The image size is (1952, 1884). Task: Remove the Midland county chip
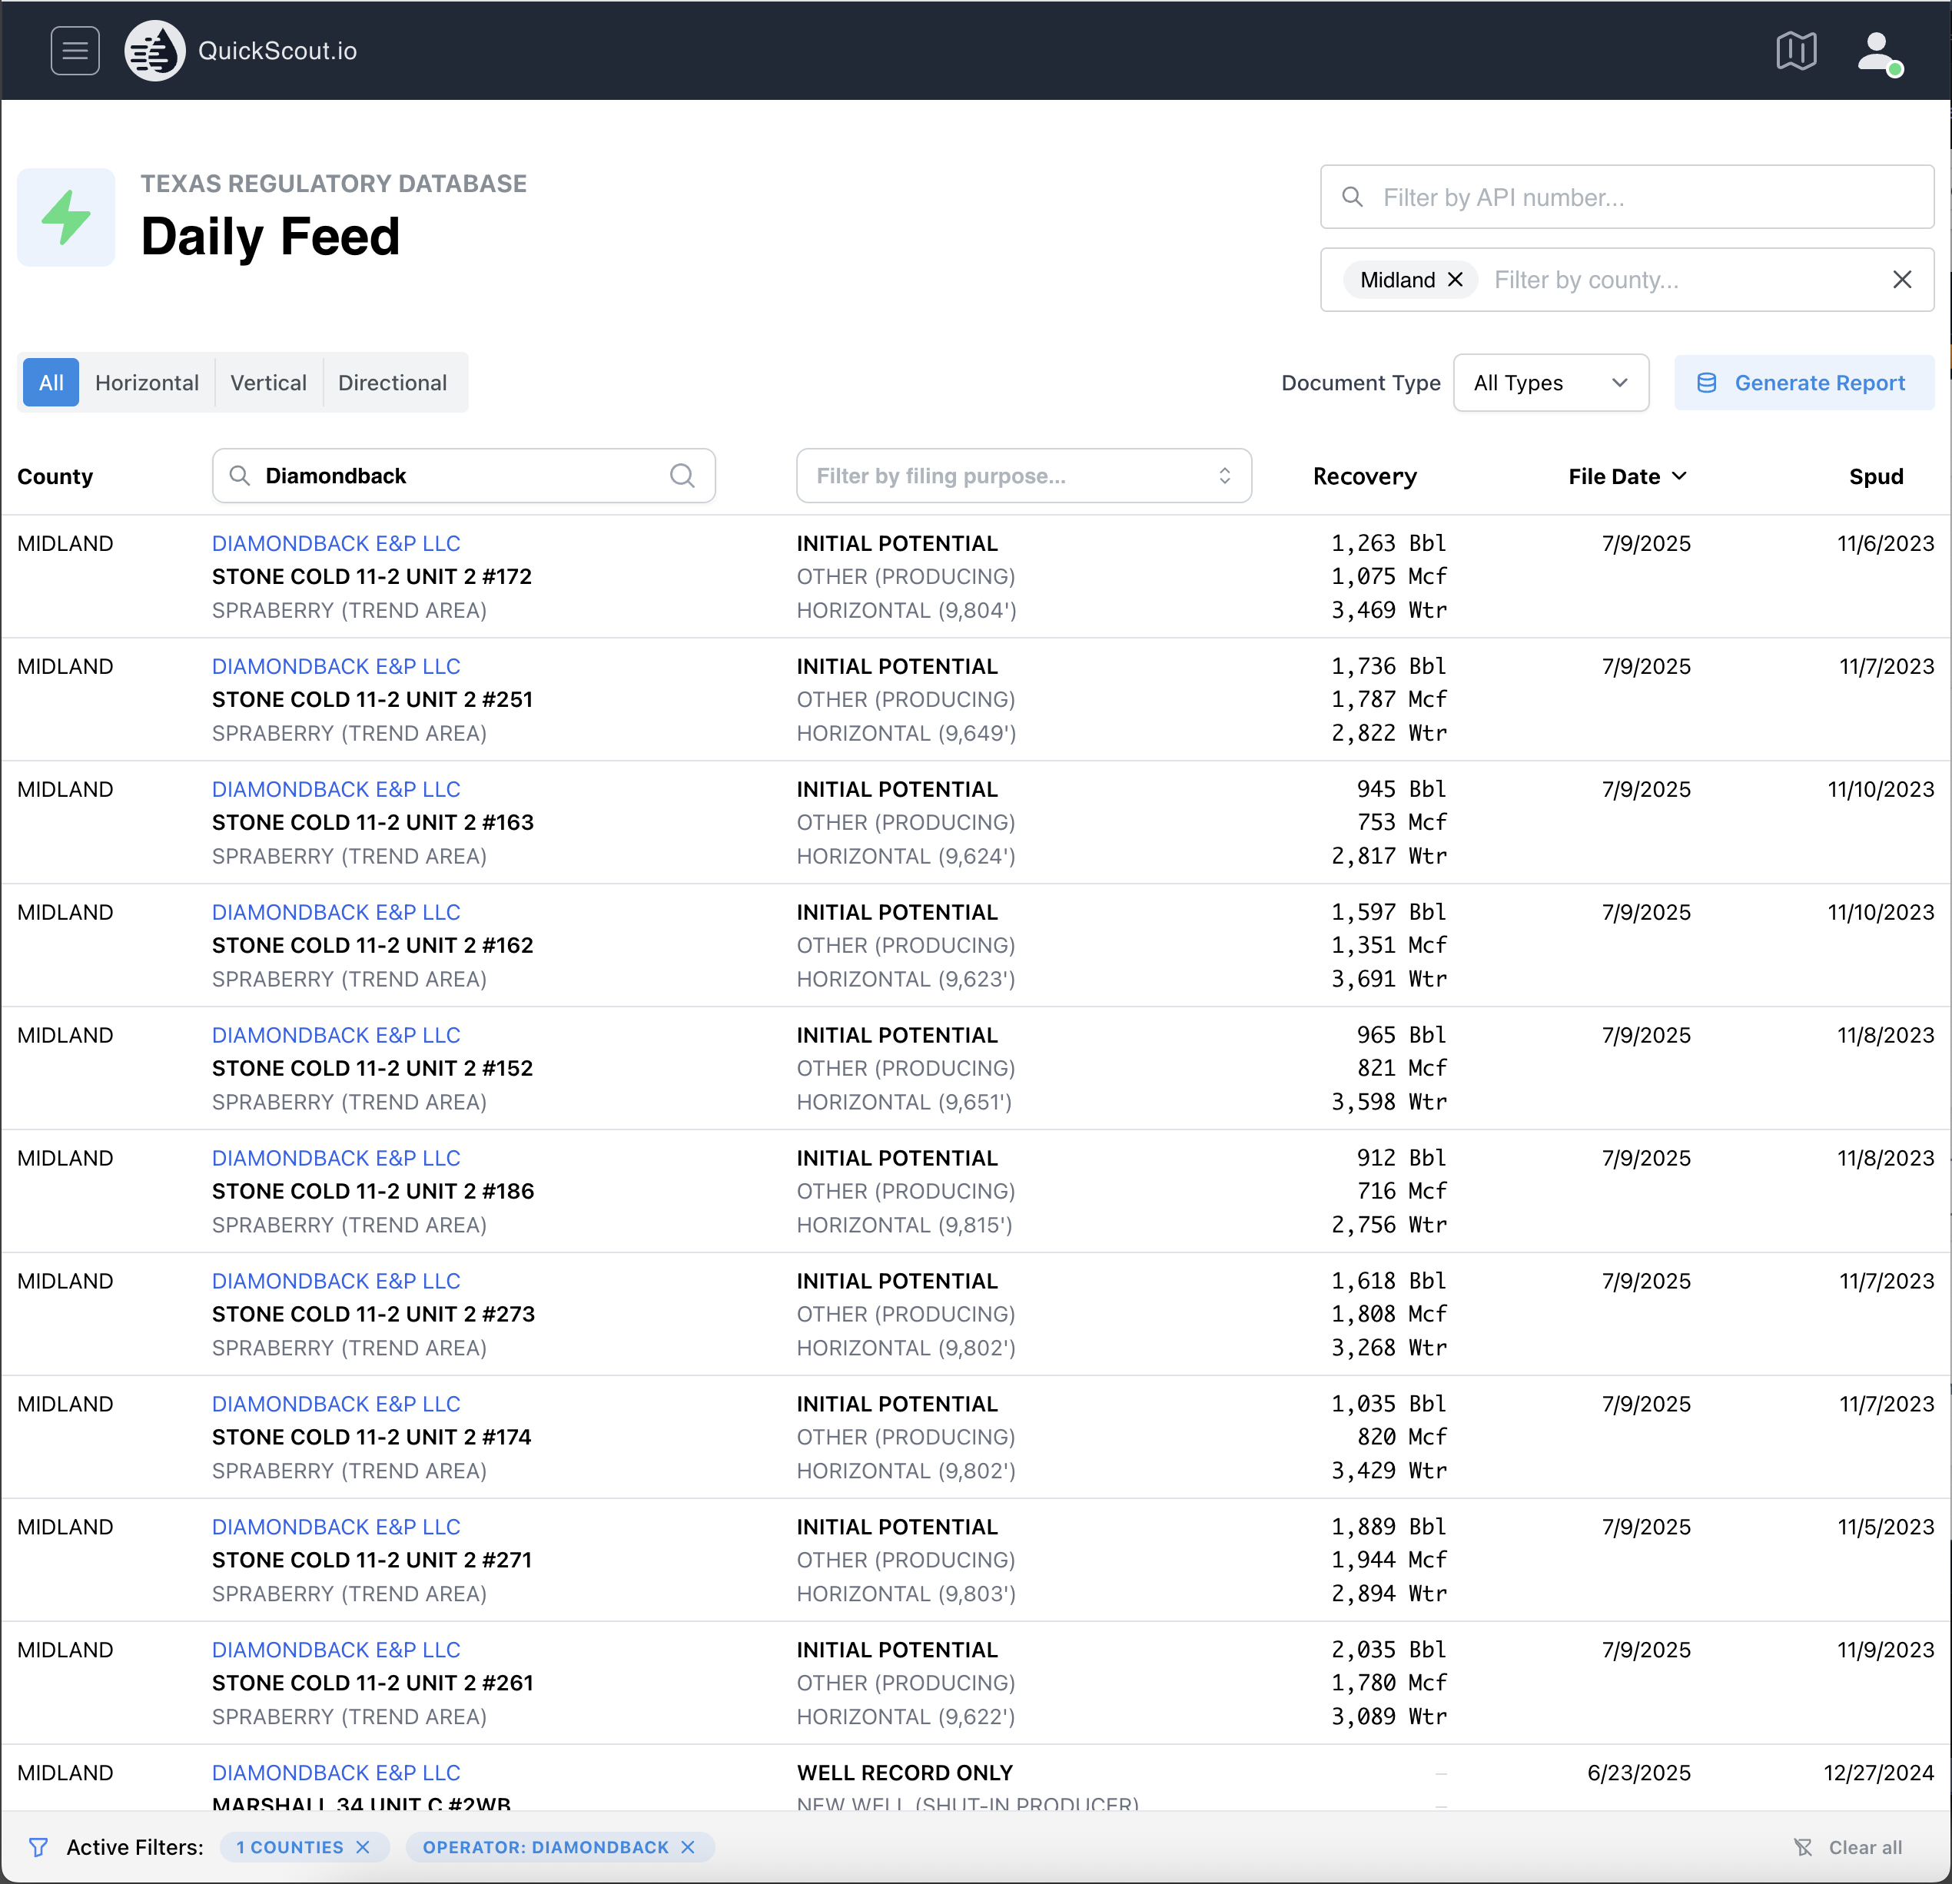(1455, 280)
